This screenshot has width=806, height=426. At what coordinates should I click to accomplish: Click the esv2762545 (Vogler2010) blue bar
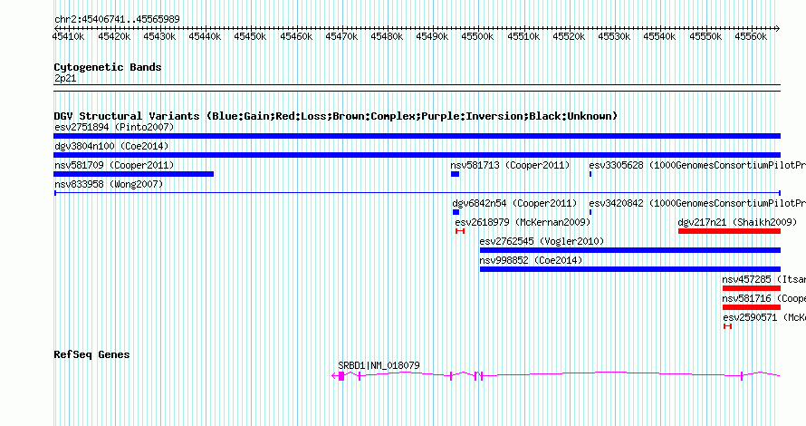click(x=630, y=250)
